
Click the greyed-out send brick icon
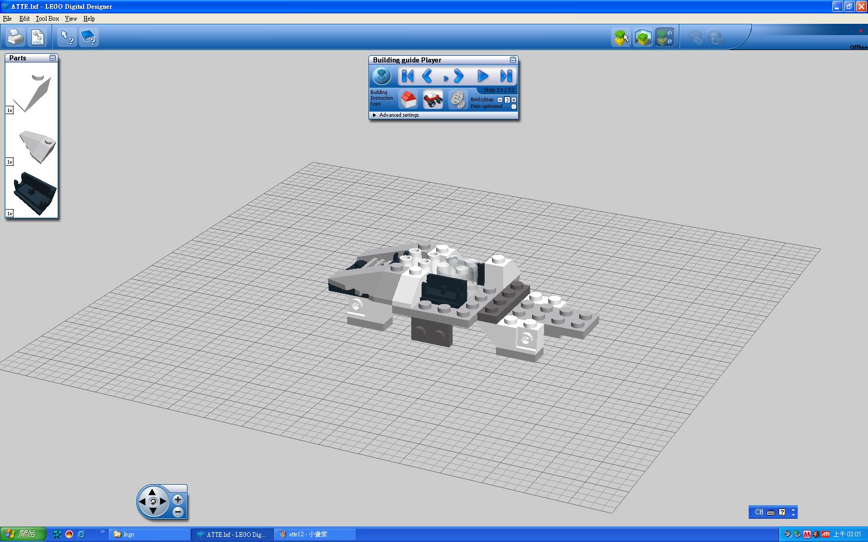tap(695, 37)
